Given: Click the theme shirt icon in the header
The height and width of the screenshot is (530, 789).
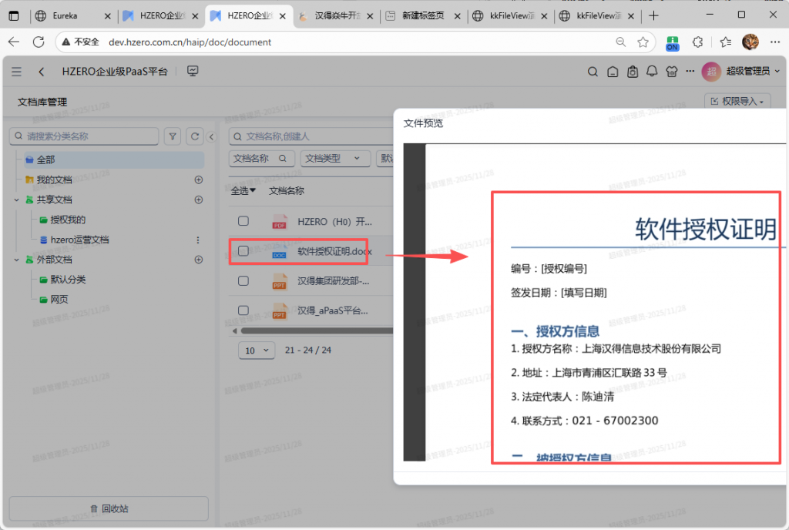Looking at the screenshot, I should coord(672,72).
